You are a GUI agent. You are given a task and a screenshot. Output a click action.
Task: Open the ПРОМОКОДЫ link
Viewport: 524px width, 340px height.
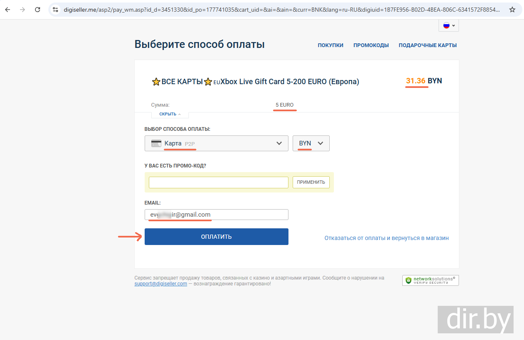point(371,45)
